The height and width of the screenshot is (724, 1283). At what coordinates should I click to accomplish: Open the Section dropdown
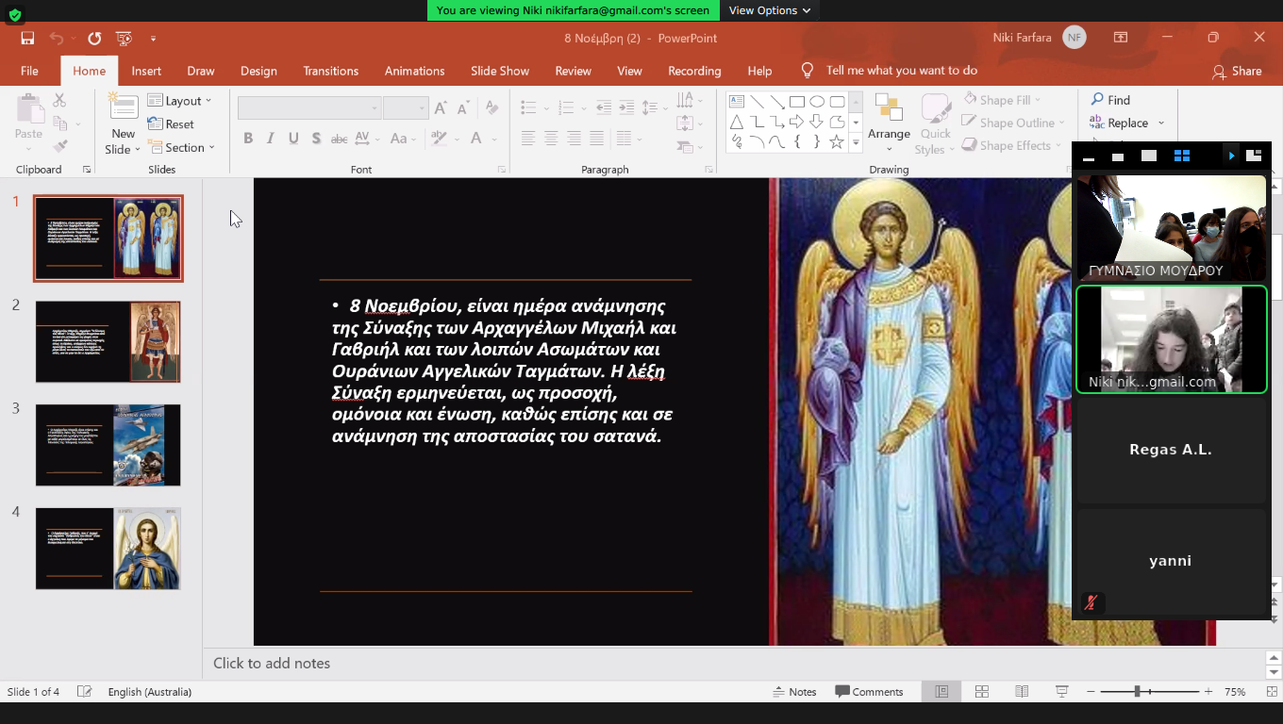pos(182,147)
